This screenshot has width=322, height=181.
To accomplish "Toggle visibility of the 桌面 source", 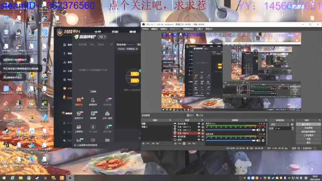I will (199, 140).
